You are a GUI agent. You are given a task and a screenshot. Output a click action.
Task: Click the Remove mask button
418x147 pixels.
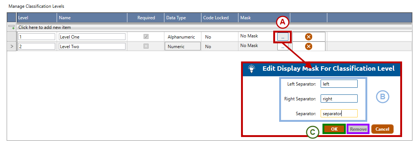tap(358, 129)
